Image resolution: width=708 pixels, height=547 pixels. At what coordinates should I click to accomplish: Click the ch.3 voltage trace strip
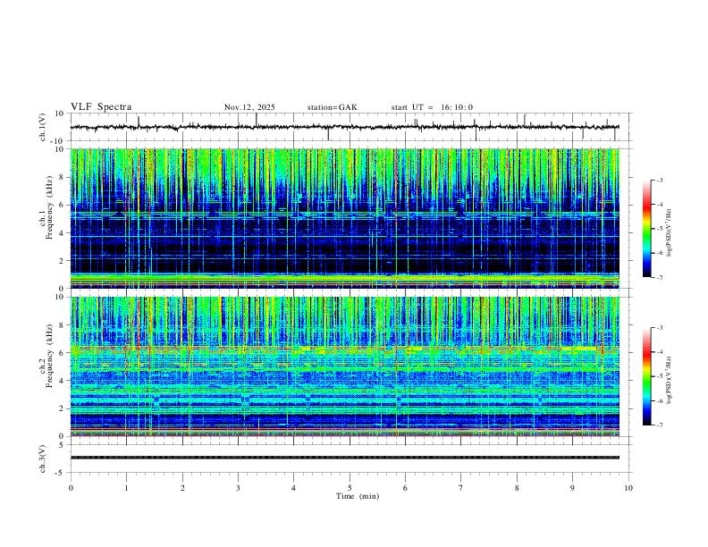[344, 458]
